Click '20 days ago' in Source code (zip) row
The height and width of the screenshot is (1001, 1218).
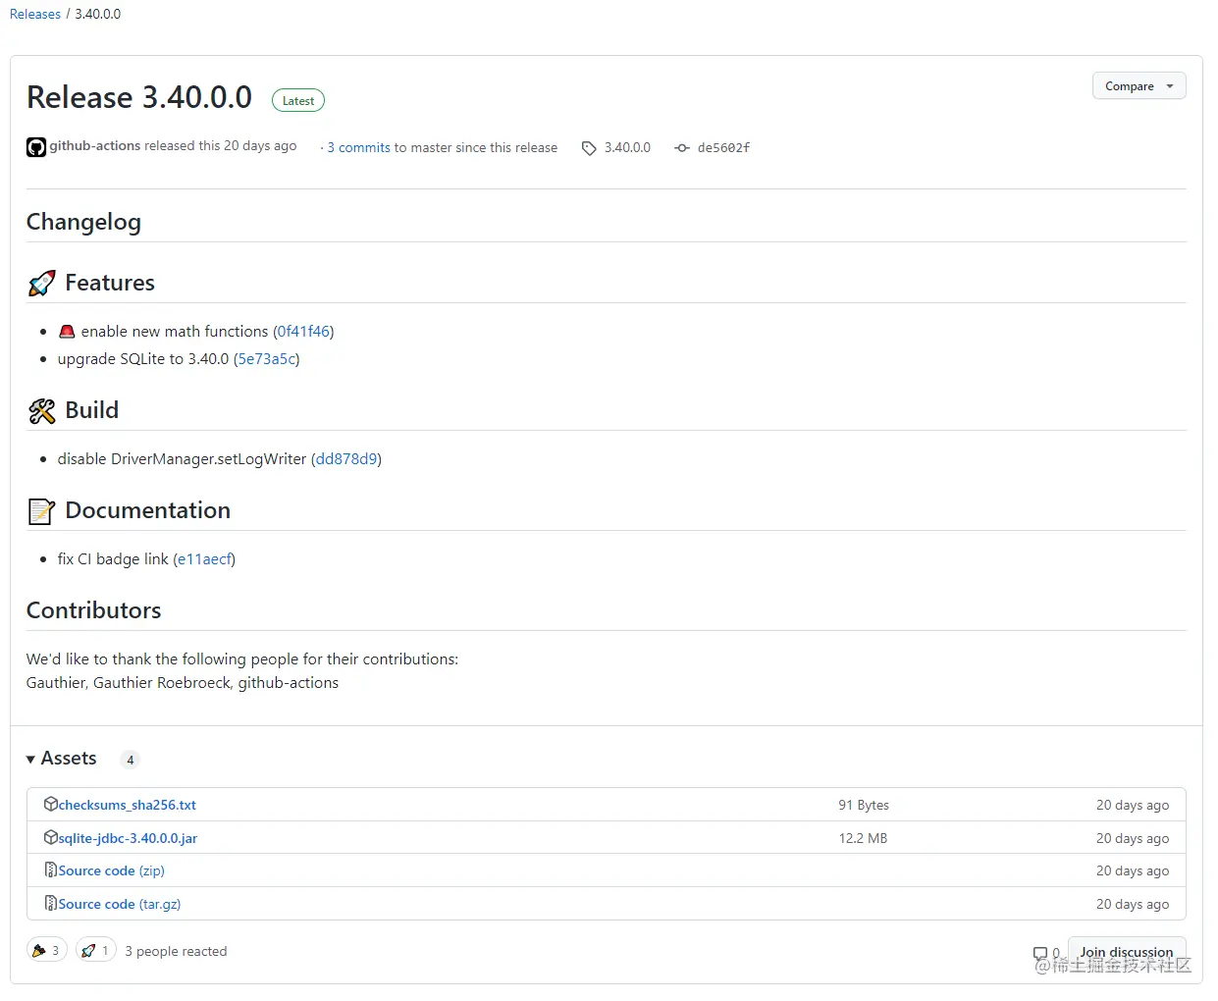(x=1133, y=870)
